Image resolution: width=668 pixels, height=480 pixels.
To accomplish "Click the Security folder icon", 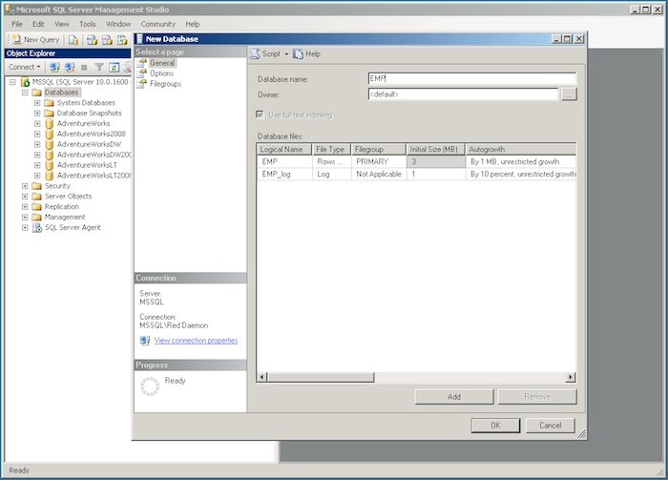I will click(x=37, y=186).
